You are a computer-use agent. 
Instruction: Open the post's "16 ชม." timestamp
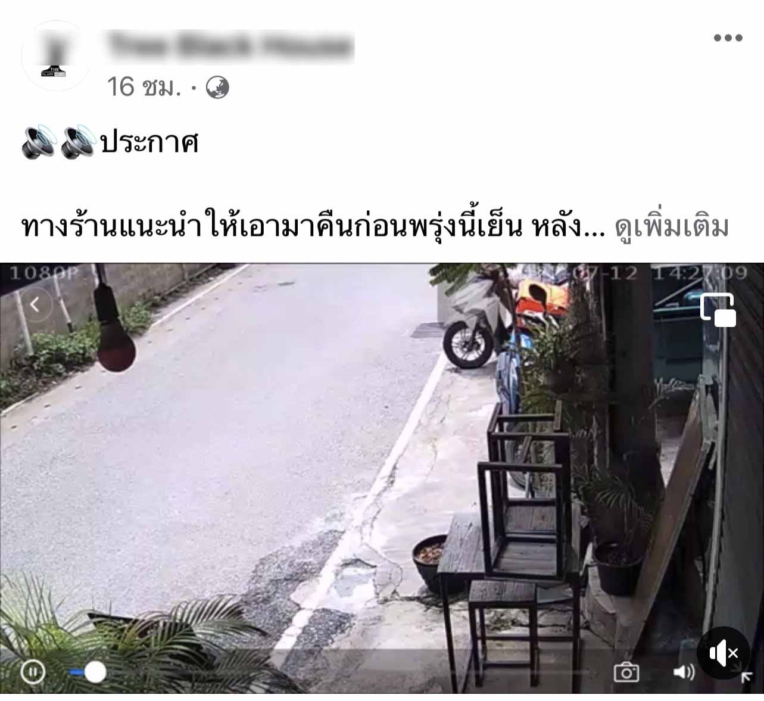coord(144,88)
